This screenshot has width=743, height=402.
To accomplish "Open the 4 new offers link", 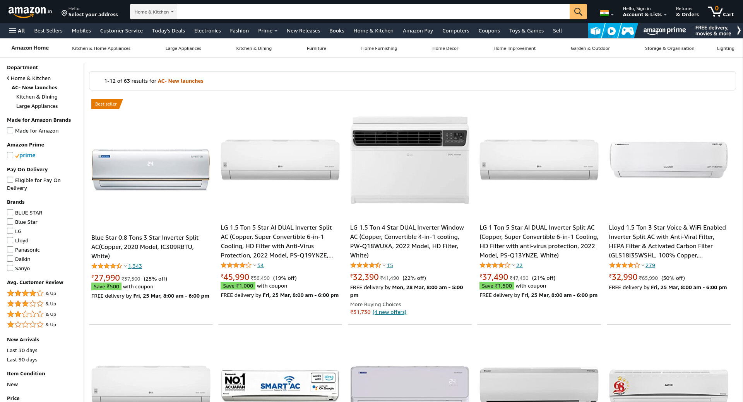I will tap(389, 312).
